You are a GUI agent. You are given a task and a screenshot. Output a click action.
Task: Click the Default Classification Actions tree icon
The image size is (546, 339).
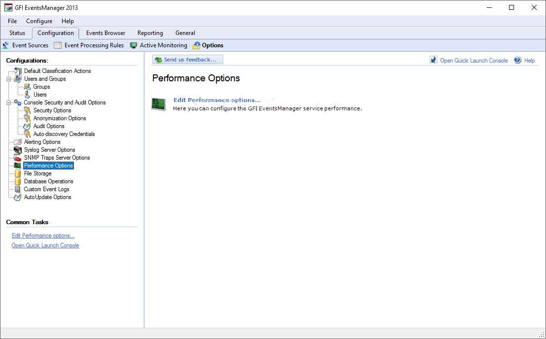(x=17, y=70)
